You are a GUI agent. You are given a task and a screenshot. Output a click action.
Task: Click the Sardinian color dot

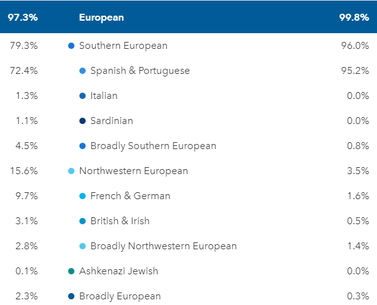click(x=83, y=121)
